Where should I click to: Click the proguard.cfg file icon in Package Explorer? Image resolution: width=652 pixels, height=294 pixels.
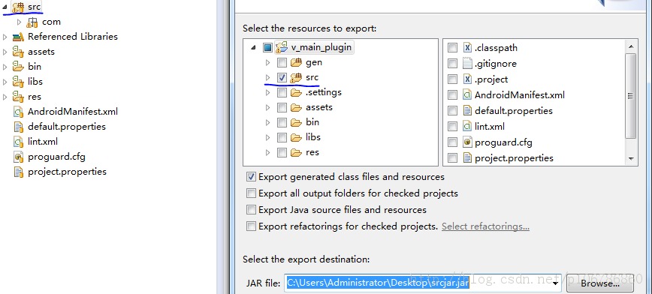[x=18, y=157]
